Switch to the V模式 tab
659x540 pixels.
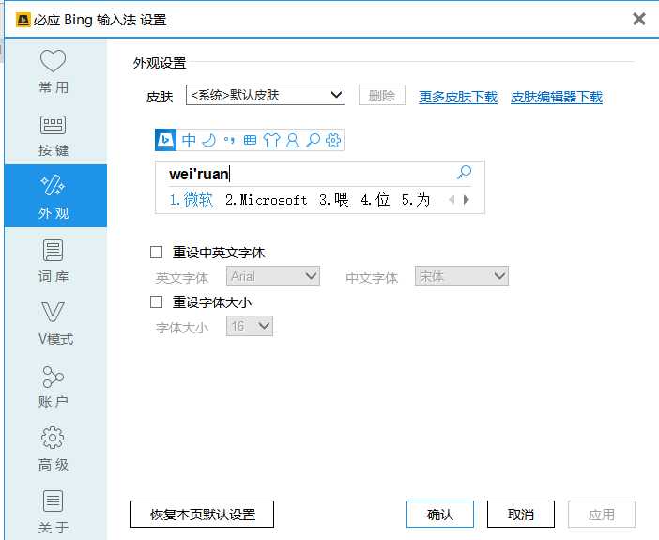pos(54,323)
